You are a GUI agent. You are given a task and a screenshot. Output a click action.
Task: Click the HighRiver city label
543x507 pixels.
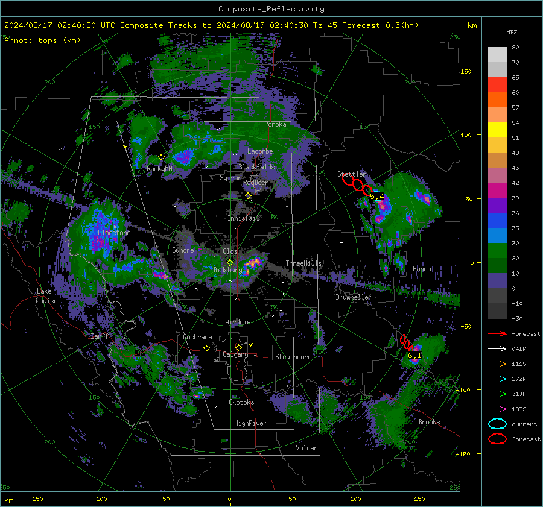[x=250, y=423]
